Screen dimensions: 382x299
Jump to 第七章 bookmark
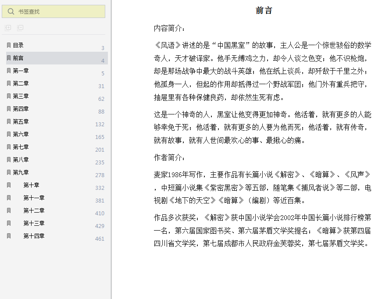[21, 147]
